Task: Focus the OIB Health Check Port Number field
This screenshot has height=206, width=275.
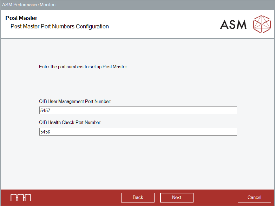Action: 138,132
